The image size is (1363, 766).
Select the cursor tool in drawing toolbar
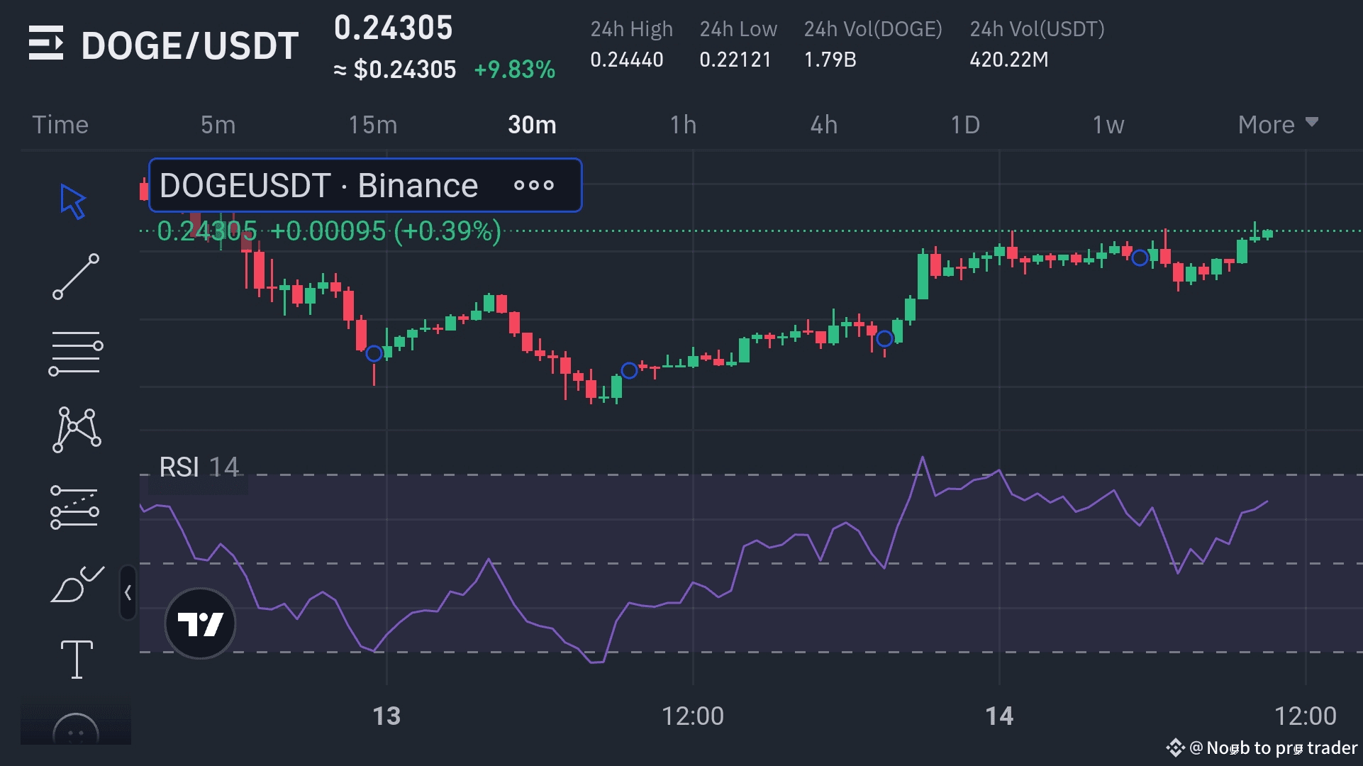coord(74,202)
